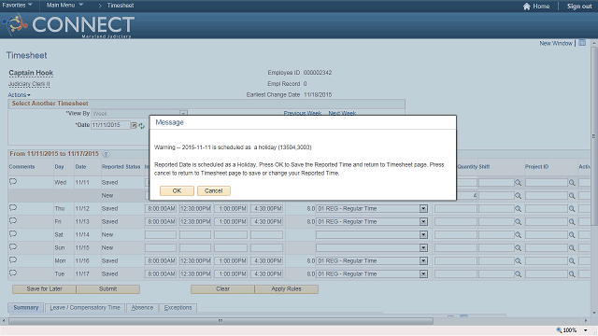This screenshot has width=598, height=336.
Task: Open the calendar picker next to Date
Action: pyautogui.click(x=135, y=125)
